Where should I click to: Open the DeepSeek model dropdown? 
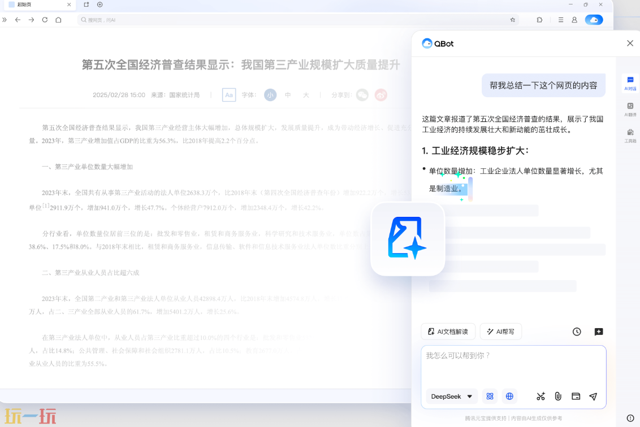coord(452,396)
